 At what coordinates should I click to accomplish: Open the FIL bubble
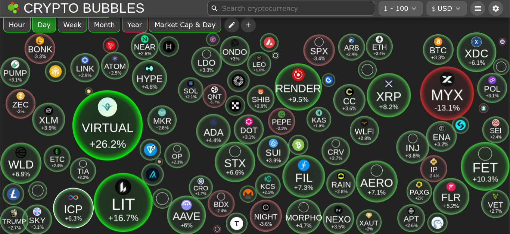(304, 176)
